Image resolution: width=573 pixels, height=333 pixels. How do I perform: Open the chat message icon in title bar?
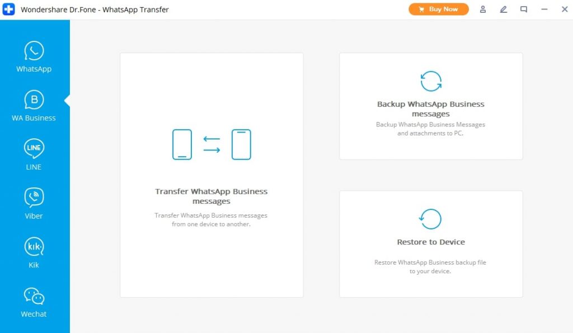(x=524, y=10)
